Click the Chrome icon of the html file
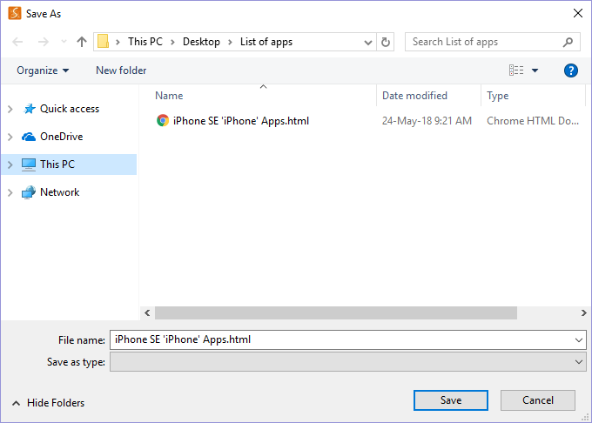The height and width of the screenshot is (423, 592). (162, 121)
